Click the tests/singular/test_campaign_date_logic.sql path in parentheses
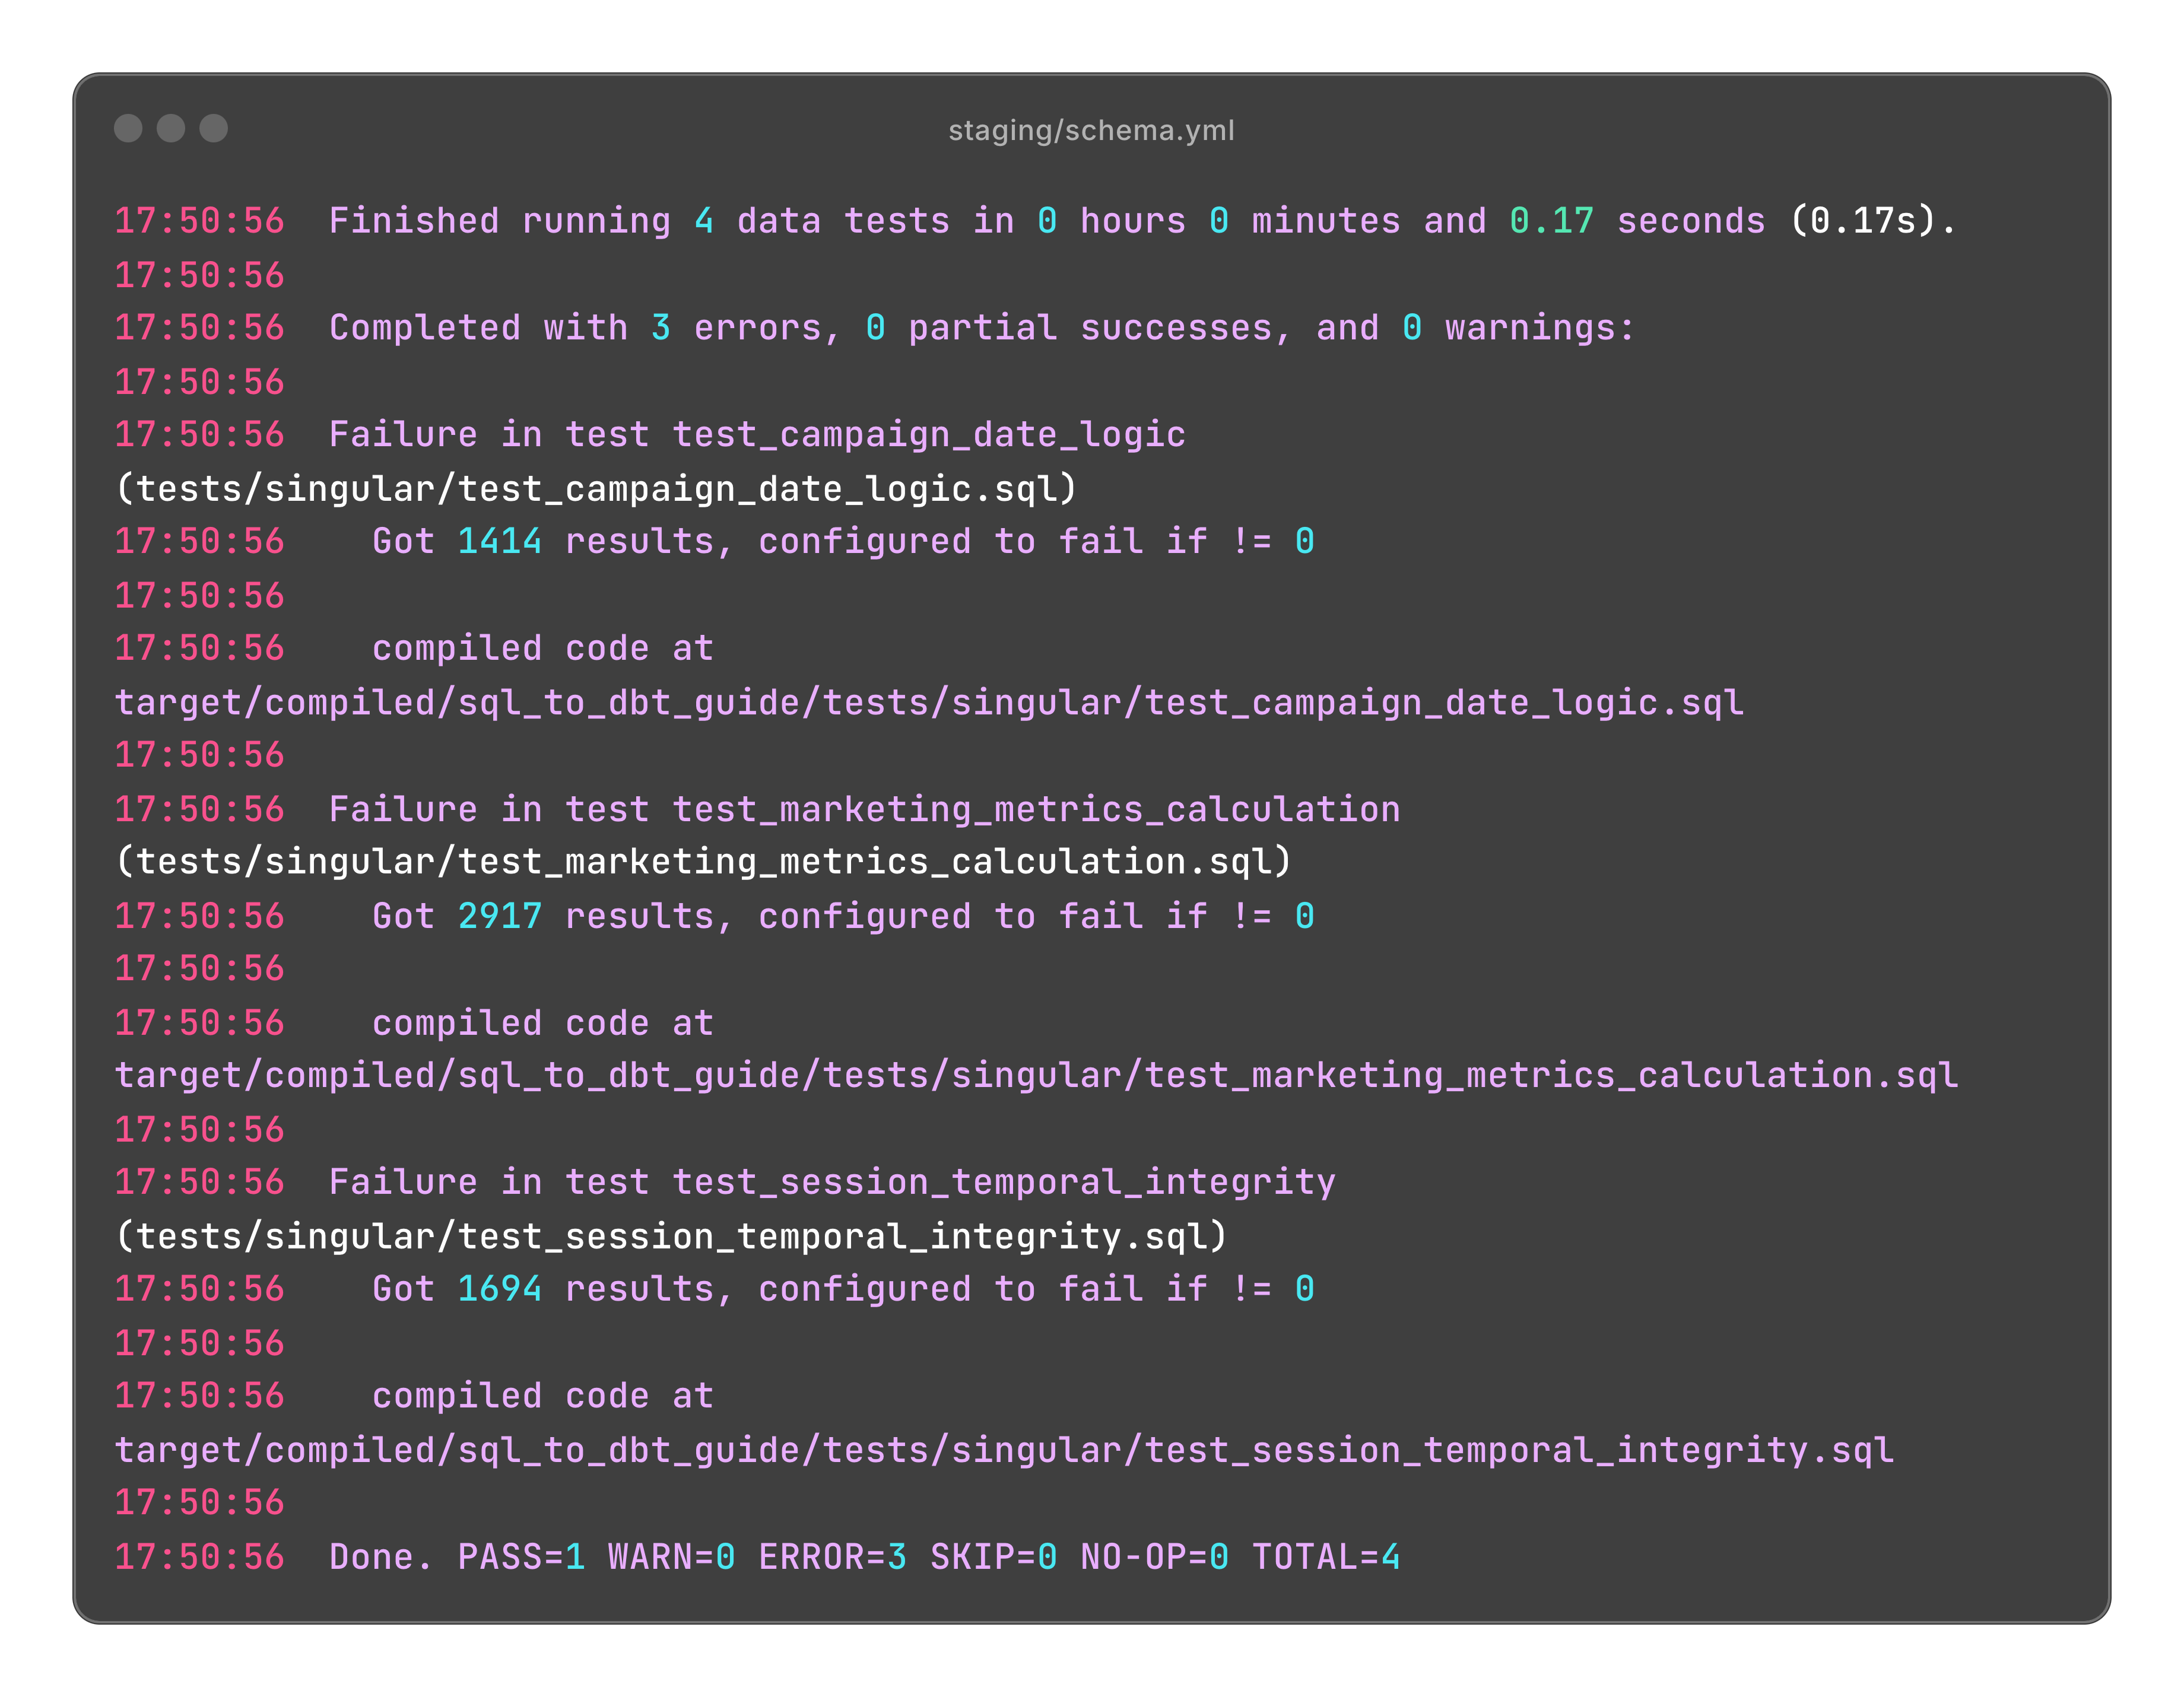Screen dimensions: 2184x1697 (596, 489)
